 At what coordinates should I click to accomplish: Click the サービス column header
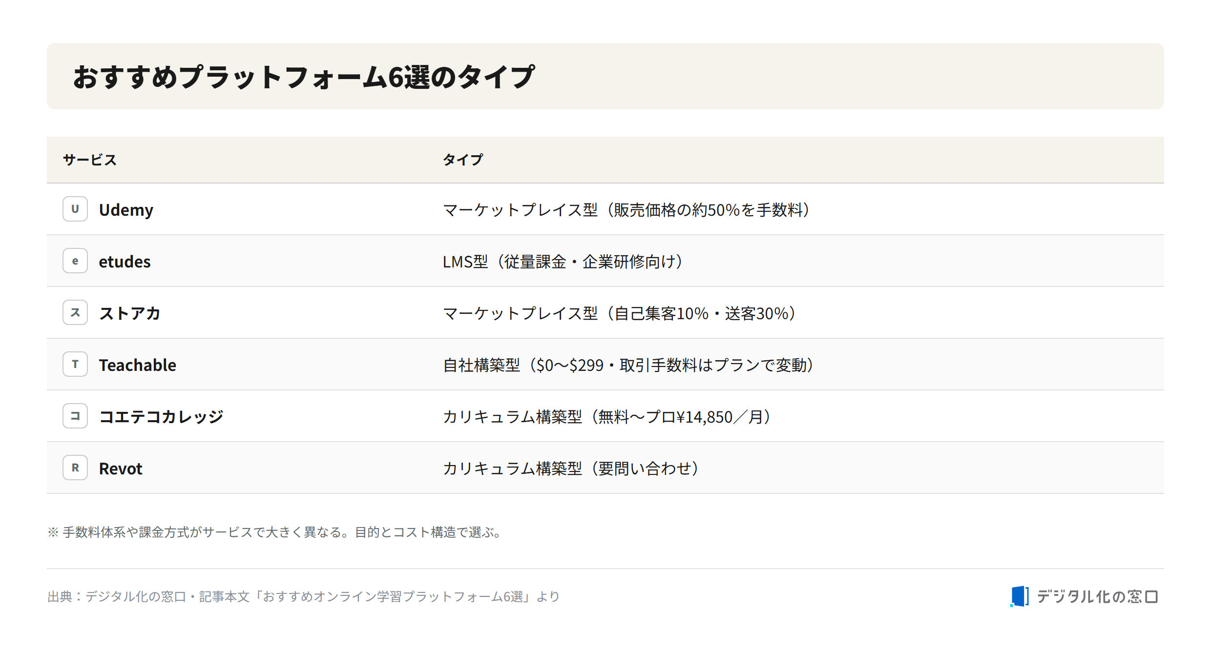pos(90,160)
